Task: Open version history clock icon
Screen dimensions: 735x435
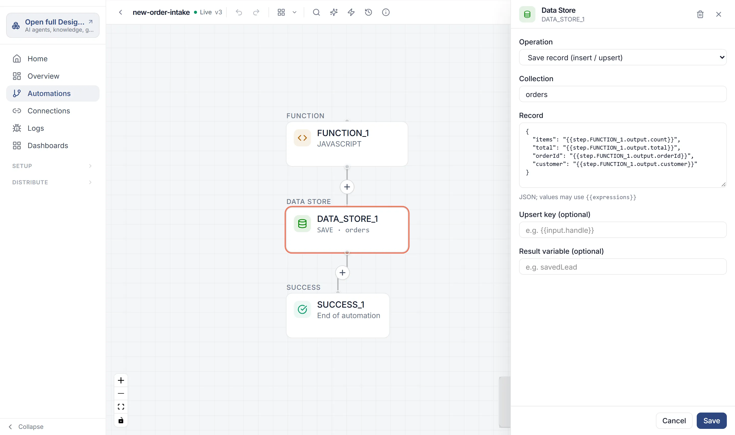Action: (368, 12)
